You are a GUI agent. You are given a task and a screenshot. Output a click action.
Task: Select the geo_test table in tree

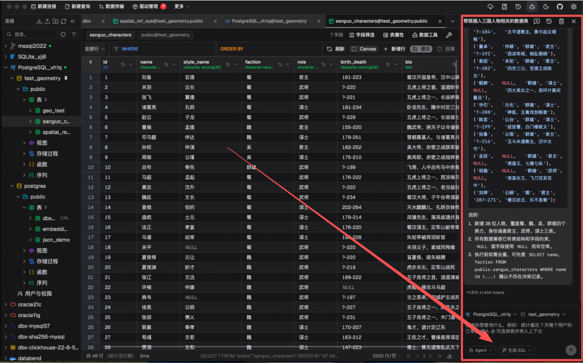point(53,110)
